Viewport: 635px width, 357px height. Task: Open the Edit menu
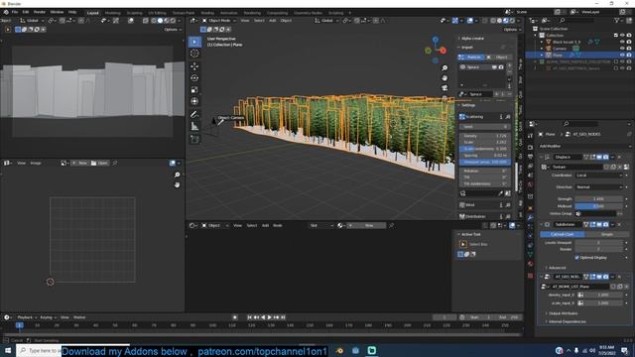[x=26, y=12]
